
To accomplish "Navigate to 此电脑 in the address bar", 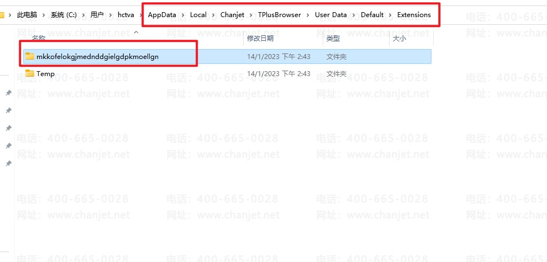I will 27,15.
